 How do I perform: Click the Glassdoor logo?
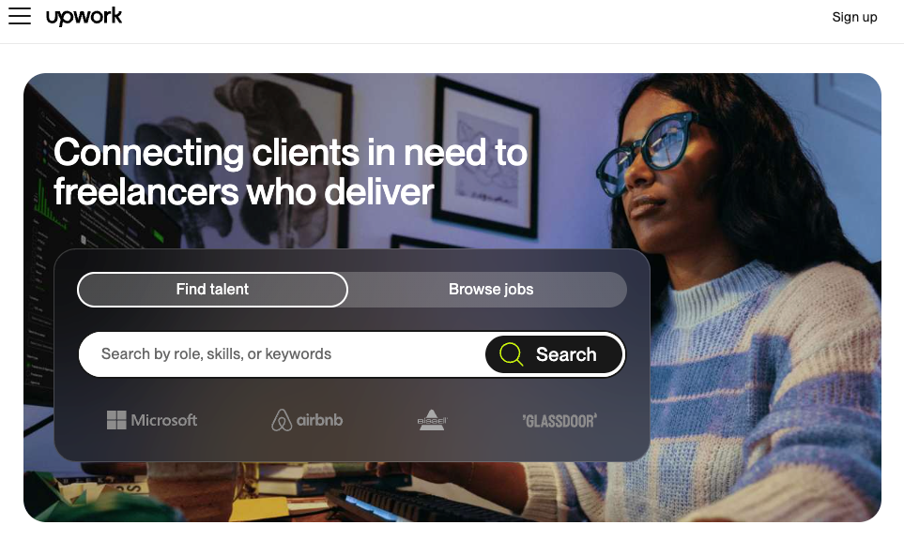559,421
